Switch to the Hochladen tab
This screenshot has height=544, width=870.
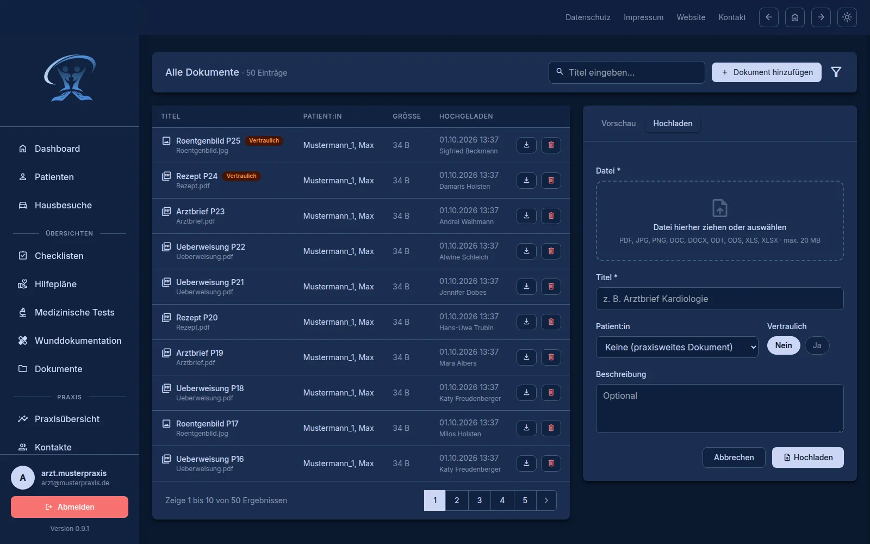click(673, 123)
